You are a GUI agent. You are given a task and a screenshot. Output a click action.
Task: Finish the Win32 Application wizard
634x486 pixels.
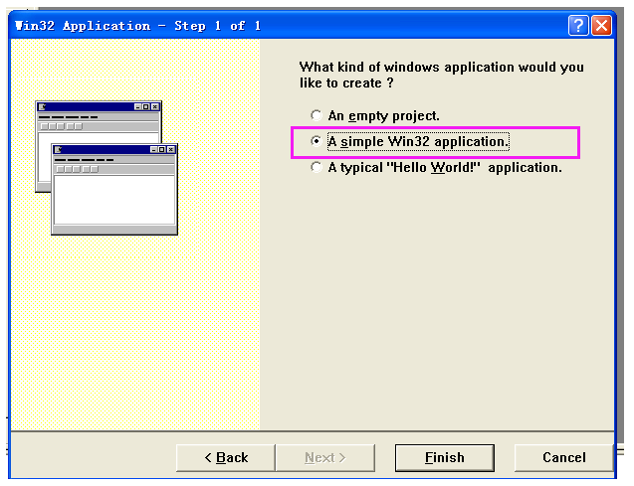pyautogui.click(x=444, y=458)
